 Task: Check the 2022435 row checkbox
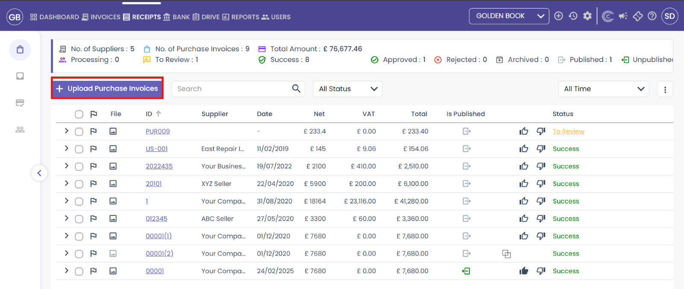pos(79,167)
